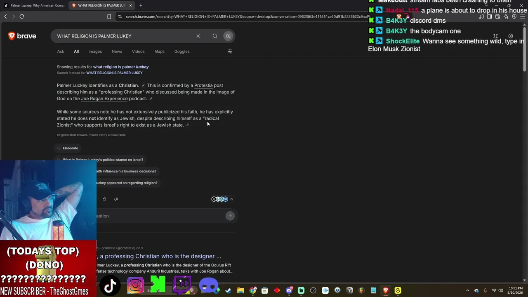528x297 pixels.
Task: Switch to the News tab
Action: (x=117, y=52)
